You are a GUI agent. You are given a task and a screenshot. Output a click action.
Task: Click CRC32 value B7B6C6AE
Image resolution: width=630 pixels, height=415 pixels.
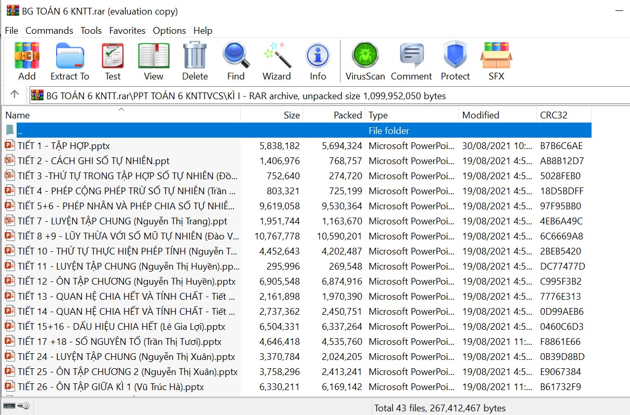pyautogui.click(x=561, y=145)
